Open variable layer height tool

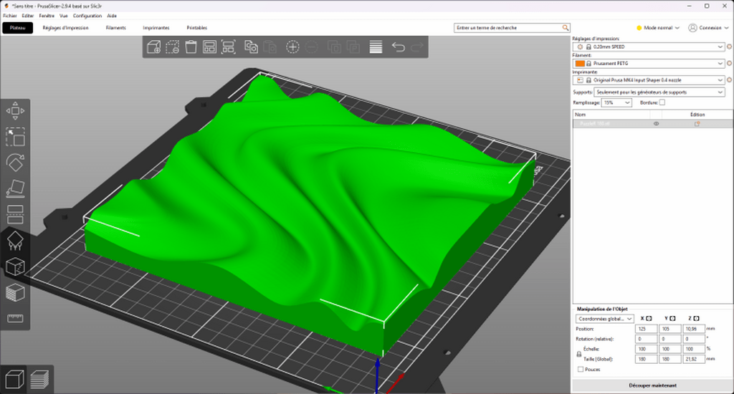click(376, 47)
